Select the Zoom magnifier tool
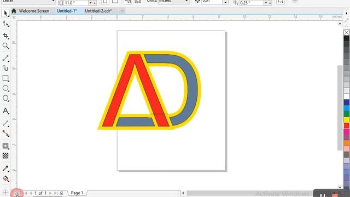The height and width of the screenshot is (197, 350). 5,46
